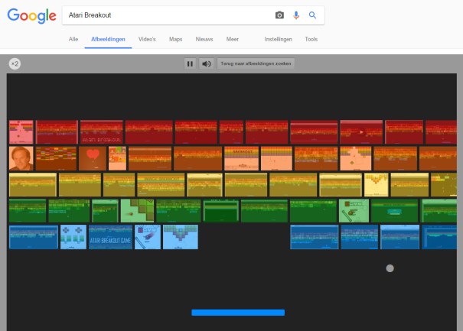The height and width of the screenshot is (331, 463).
Task: Click the red brick with play icon
Action: click(361, 132)
